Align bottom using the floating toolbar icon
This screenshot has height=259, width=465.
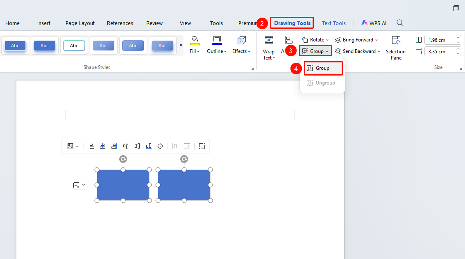tap(149, 146)
